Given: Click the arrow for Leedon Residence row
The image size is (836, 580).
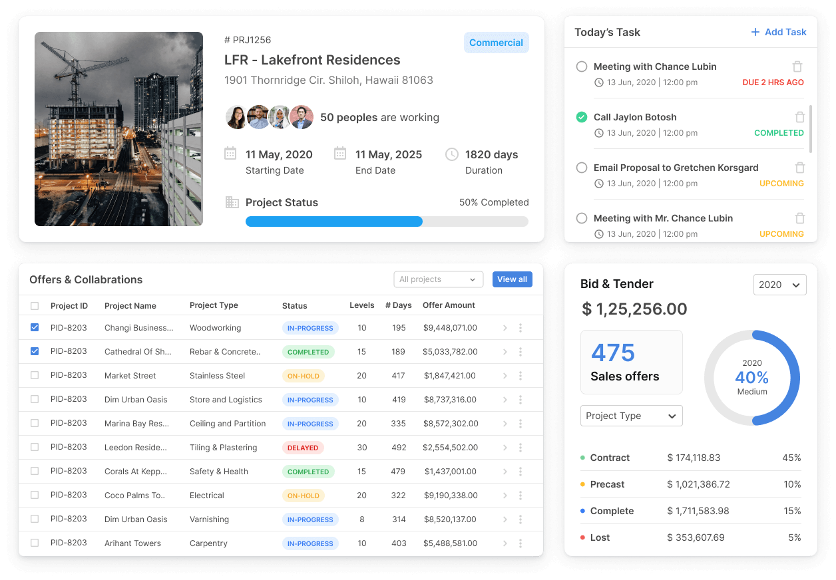Looking at the screenshot, I should 505,448.
